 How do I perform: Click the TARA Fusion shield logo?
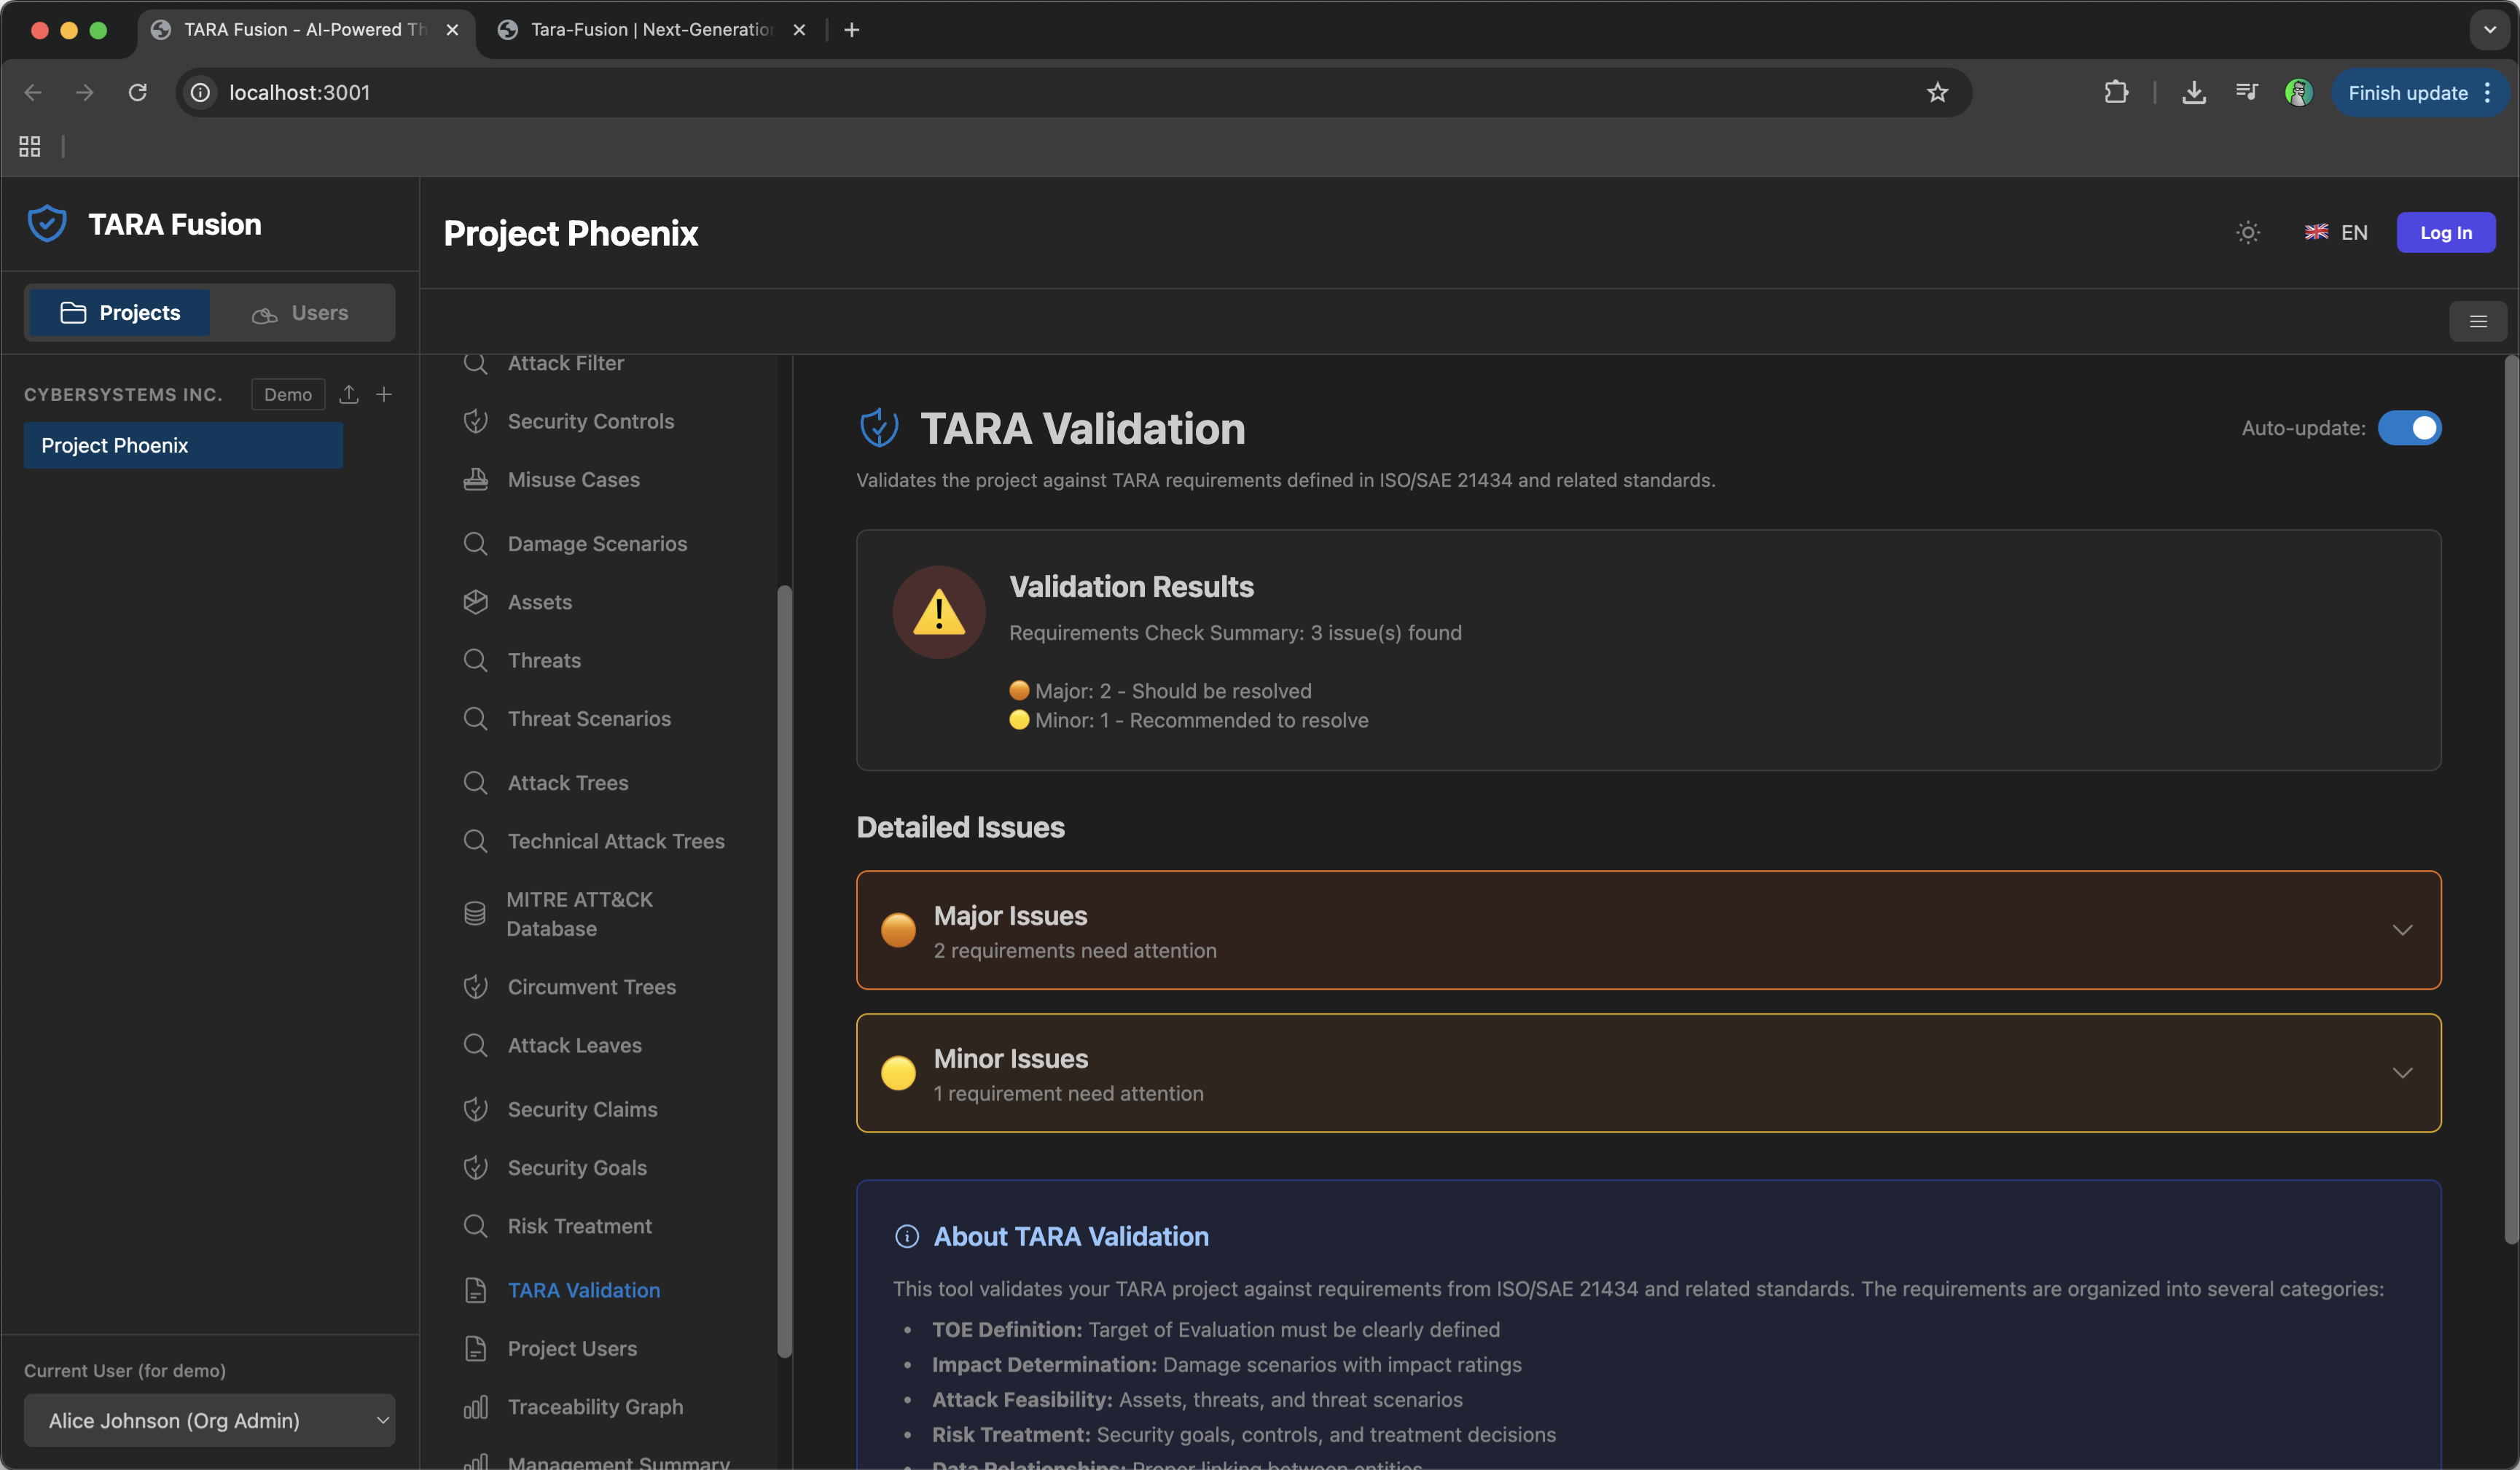(x=46, y=222)
